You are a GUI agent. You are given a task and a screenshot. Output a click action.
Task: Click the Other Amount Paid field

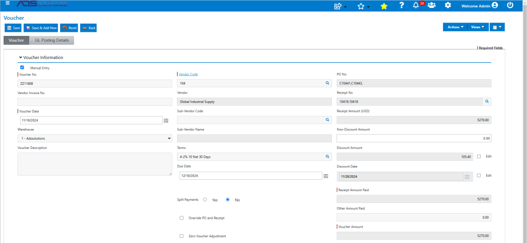pyautogui.click(x=414, y=217)
